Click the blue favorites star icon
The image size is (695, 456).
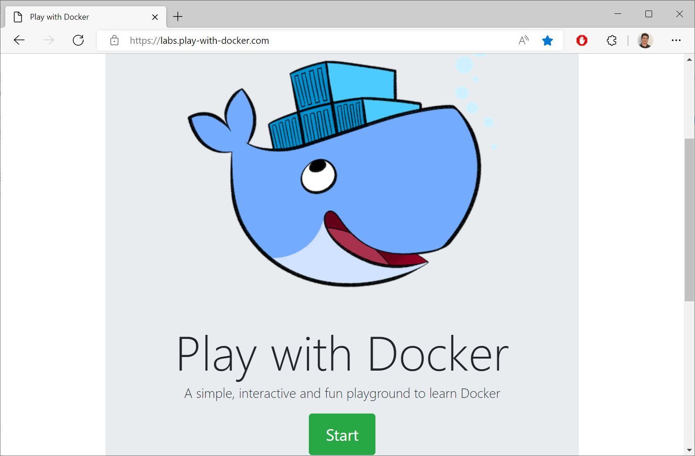pyautogui.click(x=548, y=41)
